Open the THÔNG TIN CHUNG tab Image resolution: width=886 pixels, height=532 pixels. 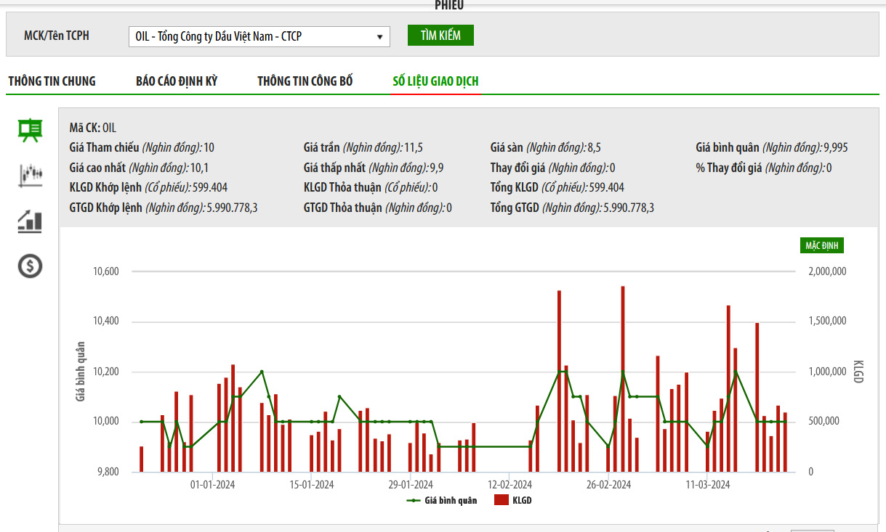(52, 81)
